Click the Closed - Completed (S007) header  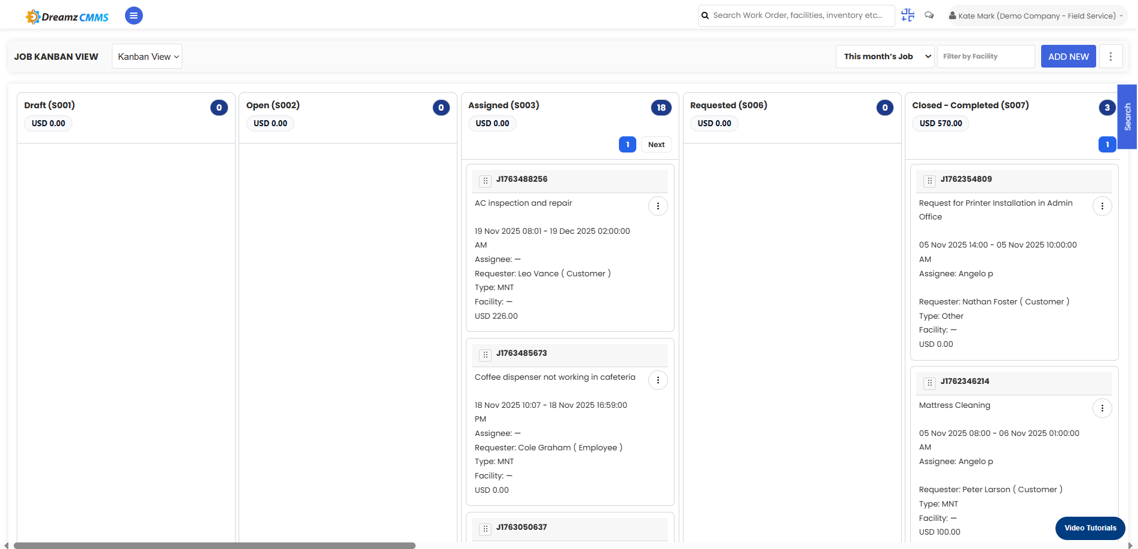(971, 105)
